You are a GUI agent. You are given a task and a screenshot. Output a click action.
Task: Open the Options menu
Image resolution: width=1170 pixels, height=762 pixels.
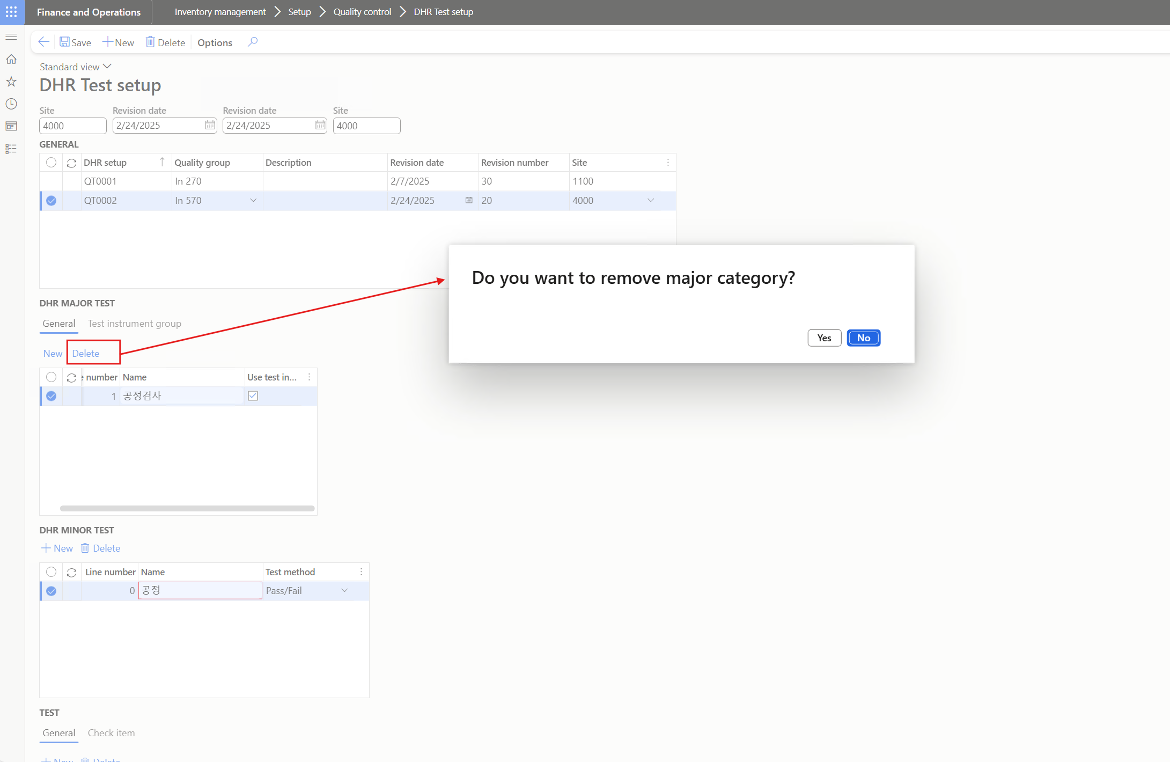tap(215, 42)
